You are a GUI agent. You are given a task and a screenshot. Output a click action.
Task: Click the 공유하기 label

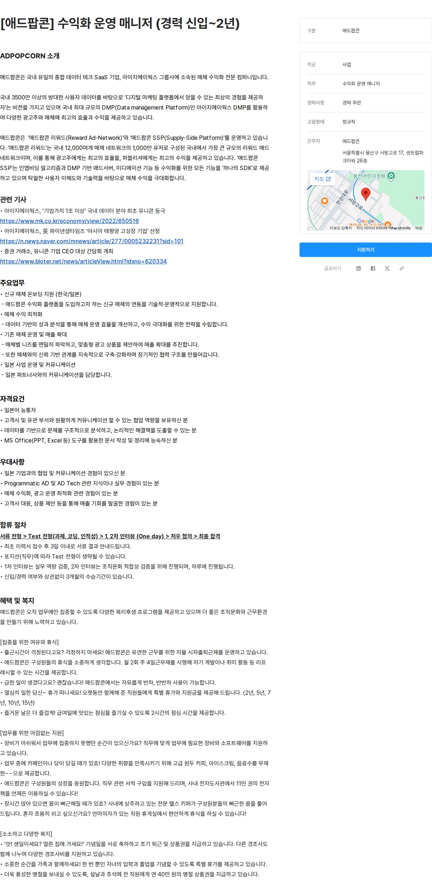333,268
